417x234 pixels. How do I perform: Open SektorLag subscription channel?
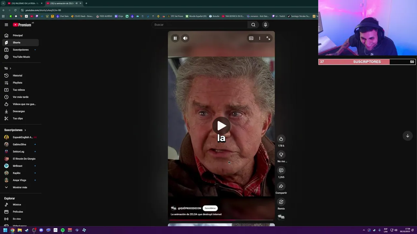pyautogui.click(x=21, y=152)
